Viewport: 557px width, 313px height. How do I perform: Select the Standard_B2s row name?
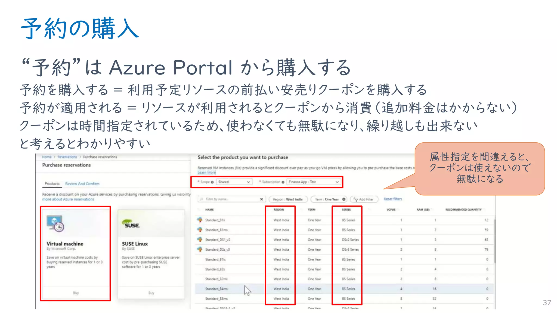point(215,269)
